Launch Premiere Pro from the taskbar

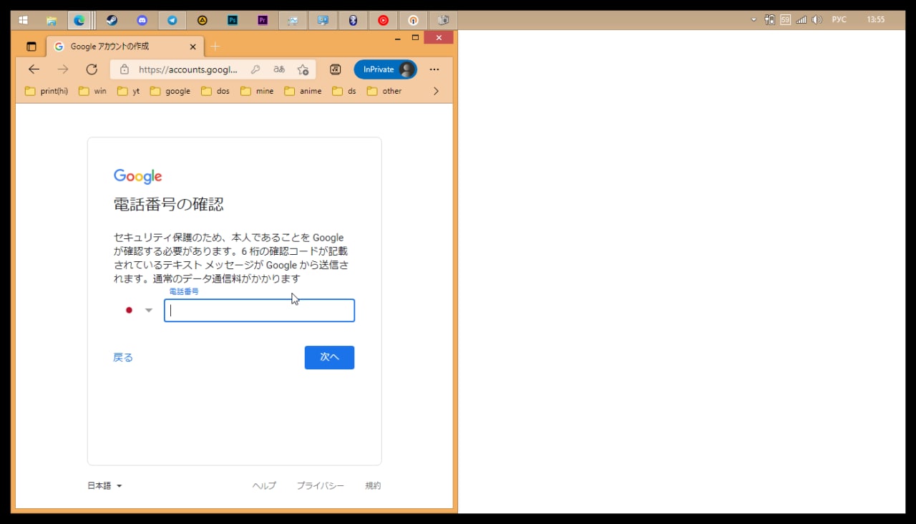click(x=263, y=20)
